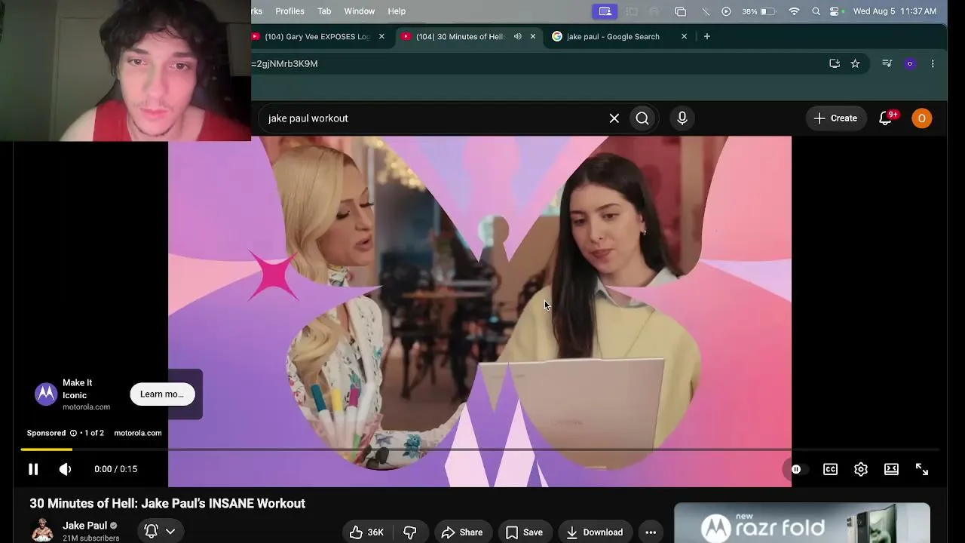
Task: Click the date and time Wed Aug 5
Action: coord(895,11)
